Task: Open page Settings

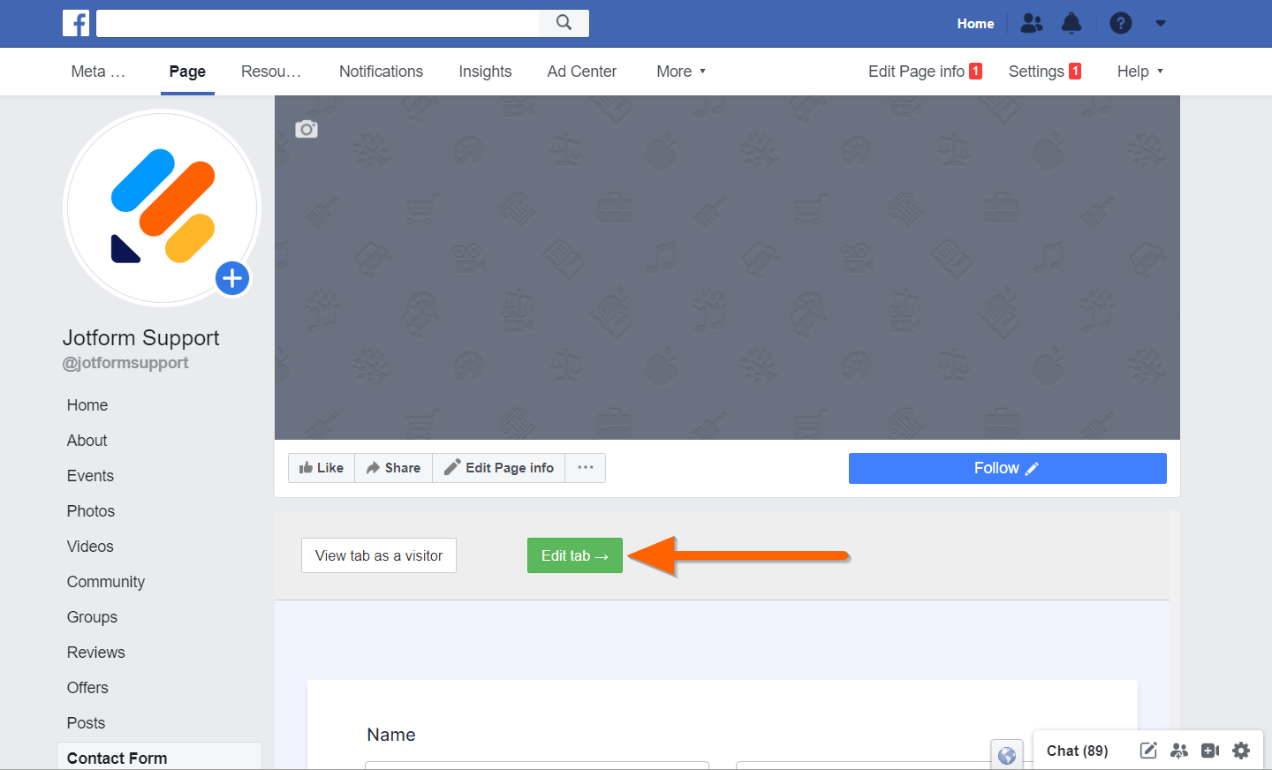Action: click(x=1045, y=72)
